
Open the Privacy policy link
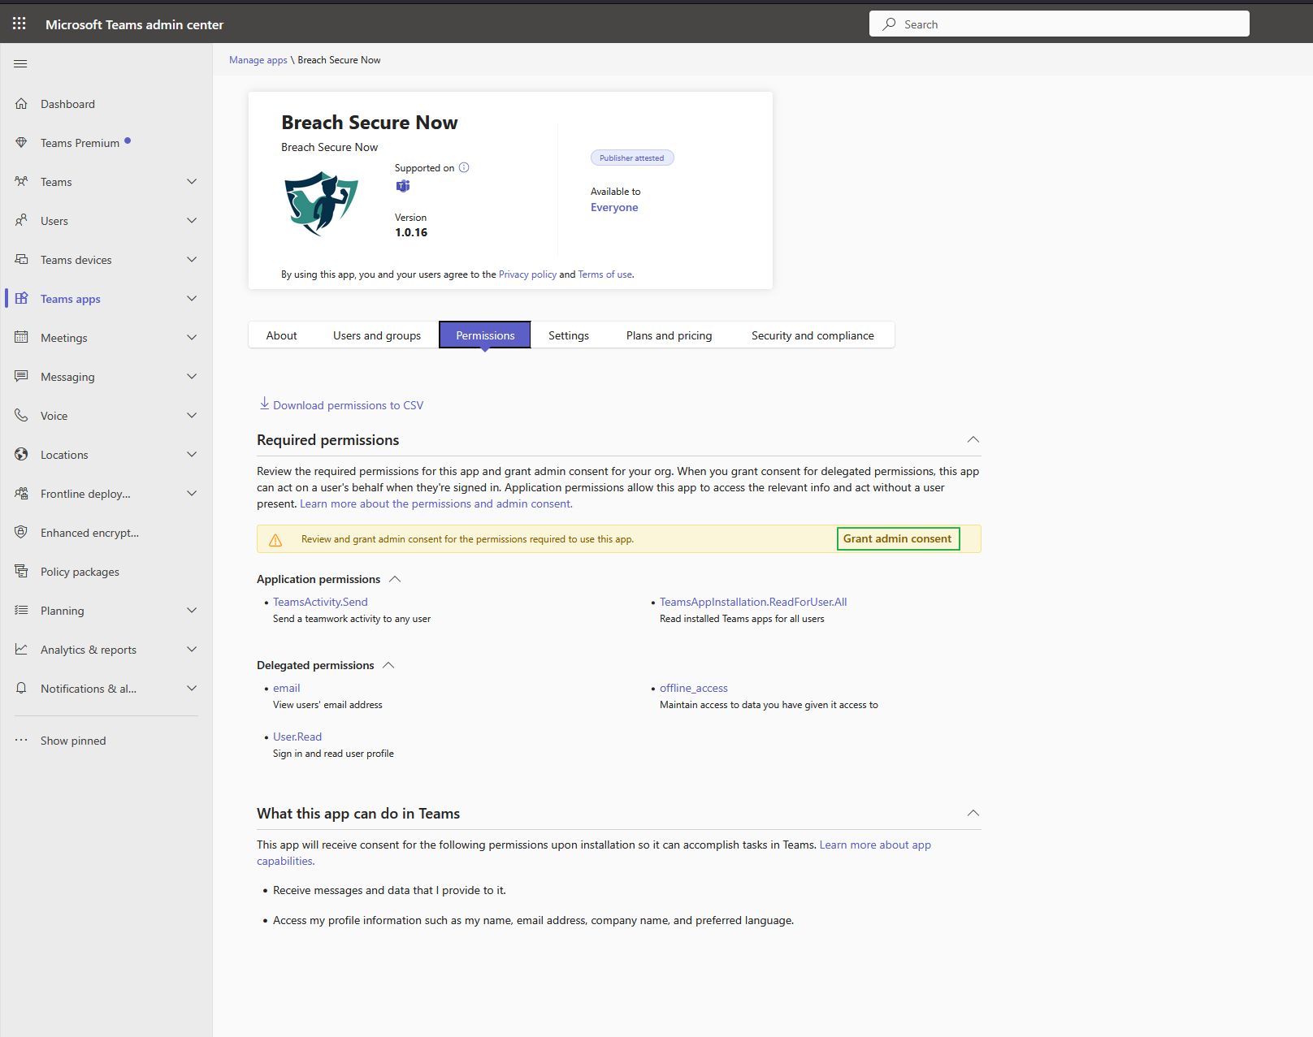point(527,274)
